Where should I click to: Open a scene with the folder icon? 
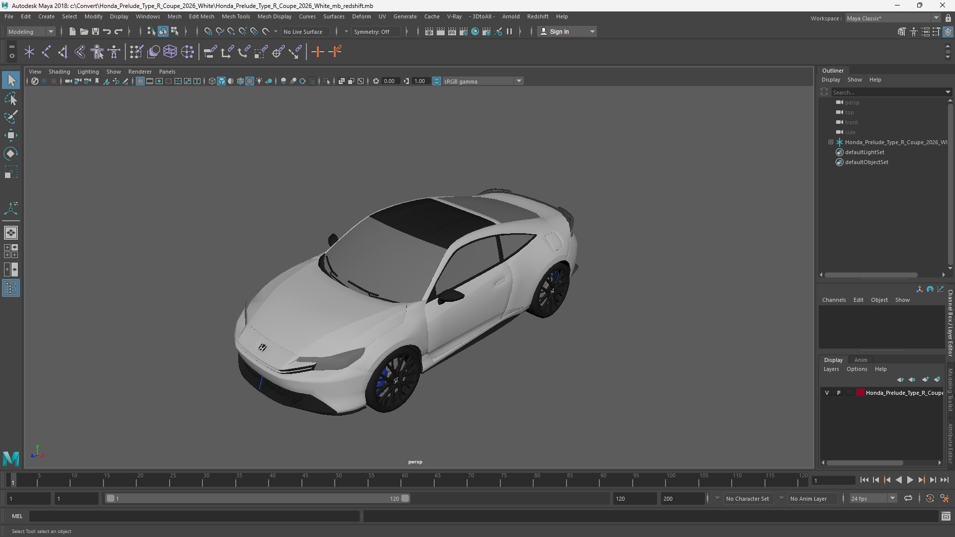tap(84, 31)
